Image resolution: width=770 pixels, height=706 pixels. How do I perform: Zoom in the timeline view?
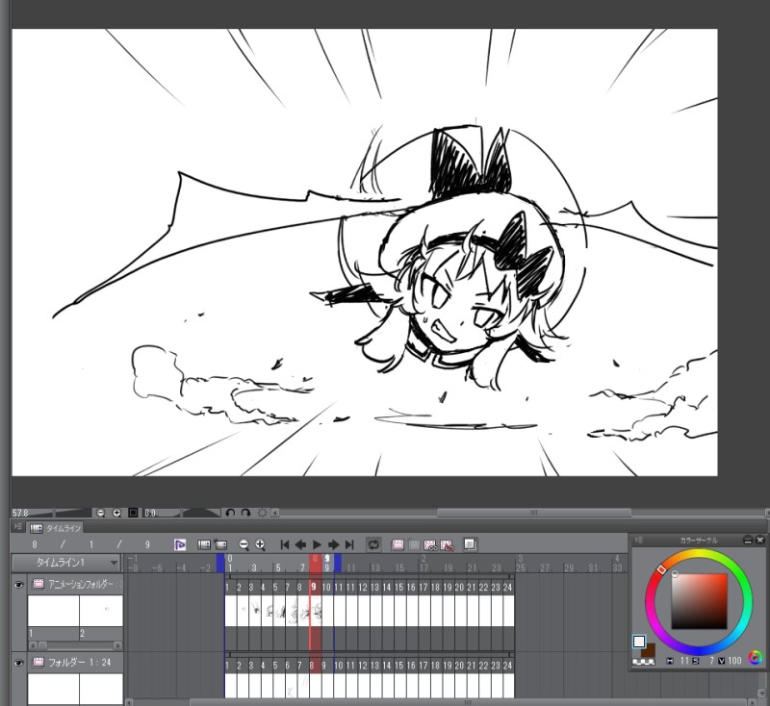pos(260,544)
